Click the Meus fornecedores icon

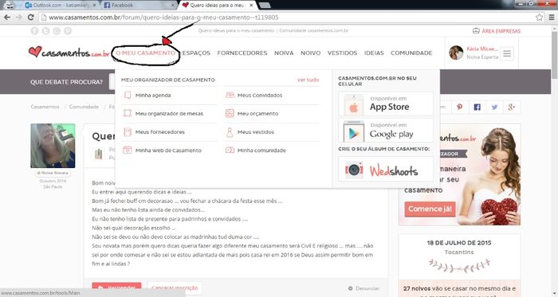tap(128, 132)
